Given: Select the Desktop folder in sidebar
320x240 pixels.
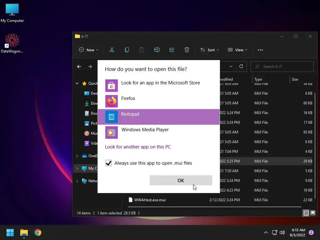Looking at the screenshot, I should coord(91,93).
